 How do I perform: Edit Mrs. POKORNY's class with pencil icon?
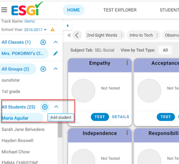55,53
